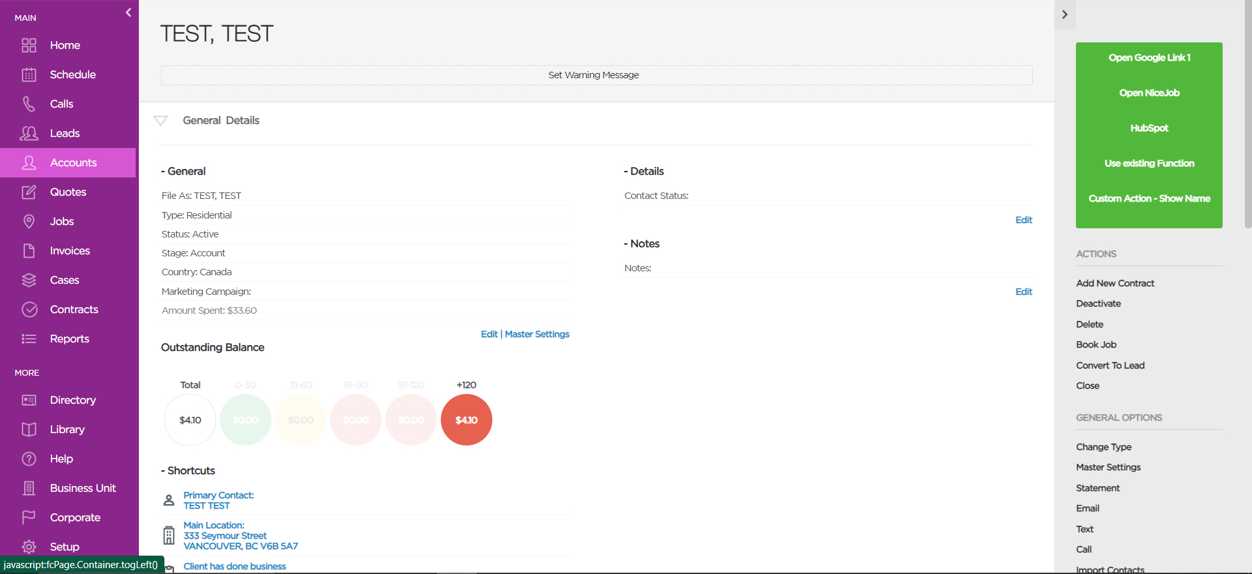The height and width of the screenshot is (574, 1252).
Task: Click the red +120 balance circle
Action: (466, 420)
